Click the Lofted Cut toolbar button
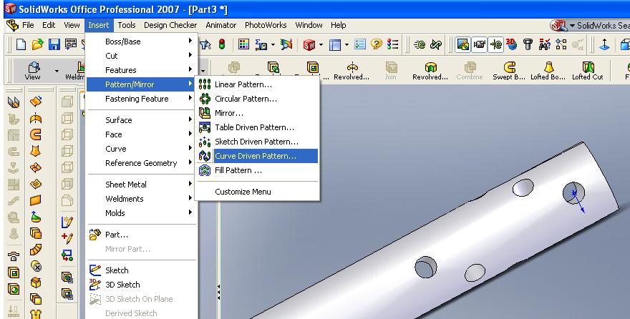 tap(588, 70)
